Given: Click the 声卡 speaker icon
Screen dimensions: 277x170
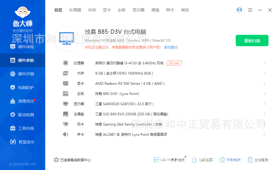Looking at the screenshot, I should (66, 134).
